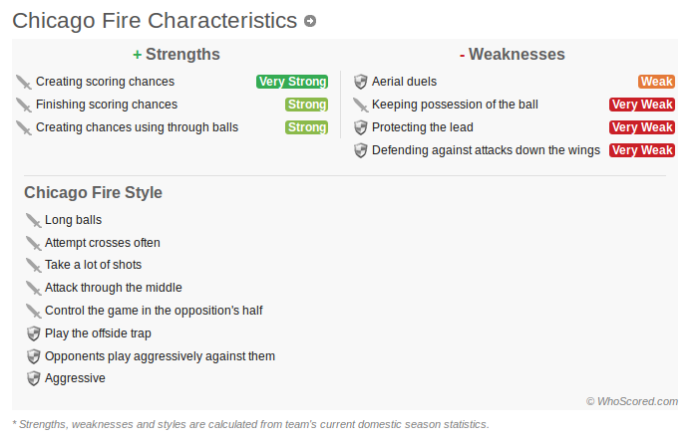Open the Chicago Fire Characteristics heading

click(155, 21)
